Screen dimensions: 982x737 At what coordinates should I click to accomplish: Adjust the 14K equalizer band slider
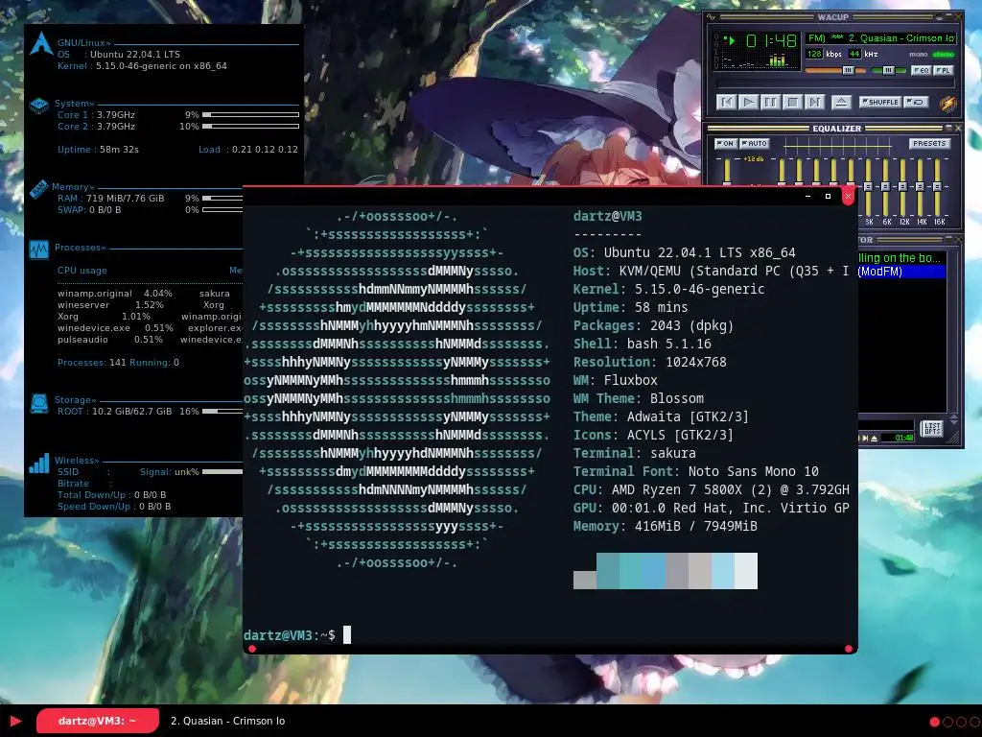(920, 187)
